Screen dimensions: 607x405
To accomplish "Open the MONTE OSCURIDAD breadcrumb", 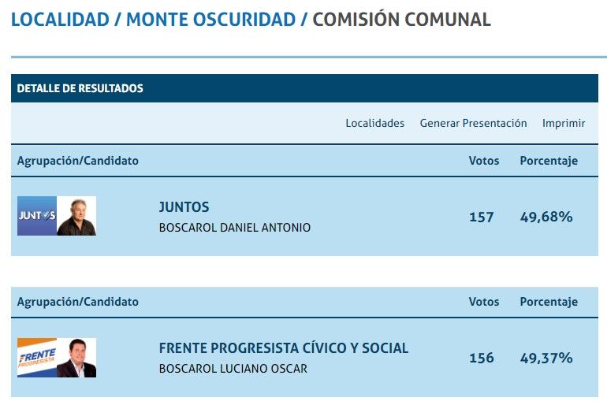I will 210,20.
